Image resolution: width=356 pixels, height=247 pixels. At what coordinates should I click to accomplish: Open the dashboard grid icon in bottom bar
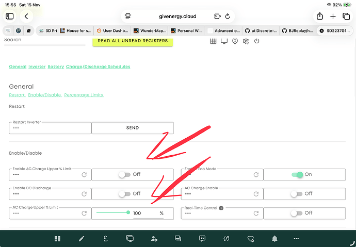click(58, 239)
